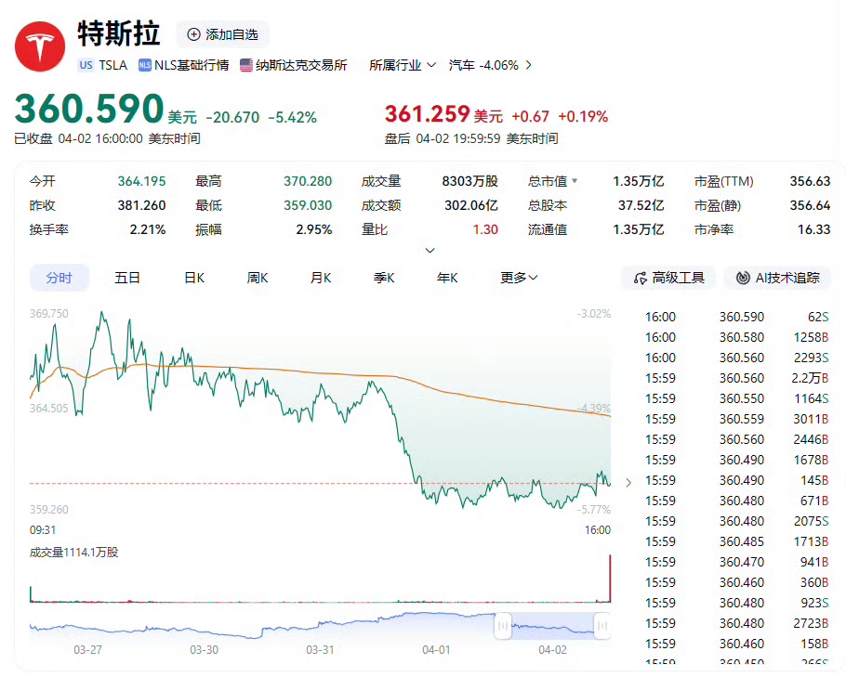Click the -5.77% axis label
Screen dimensions: 846x677
(x=593, y=509)
